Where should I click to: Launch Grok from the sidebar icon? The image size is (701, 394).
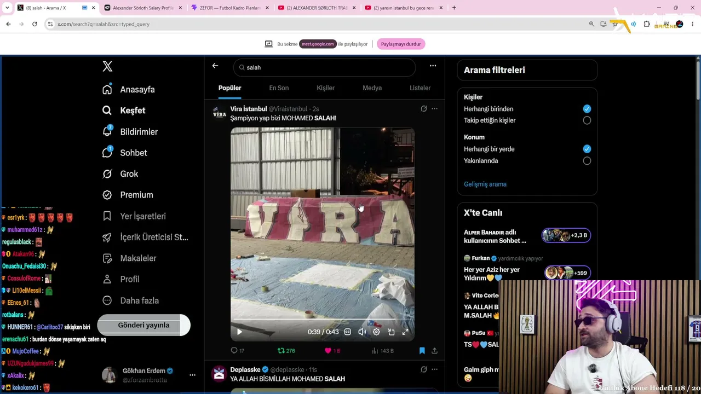pyautogui.click(x=107, y=174)
